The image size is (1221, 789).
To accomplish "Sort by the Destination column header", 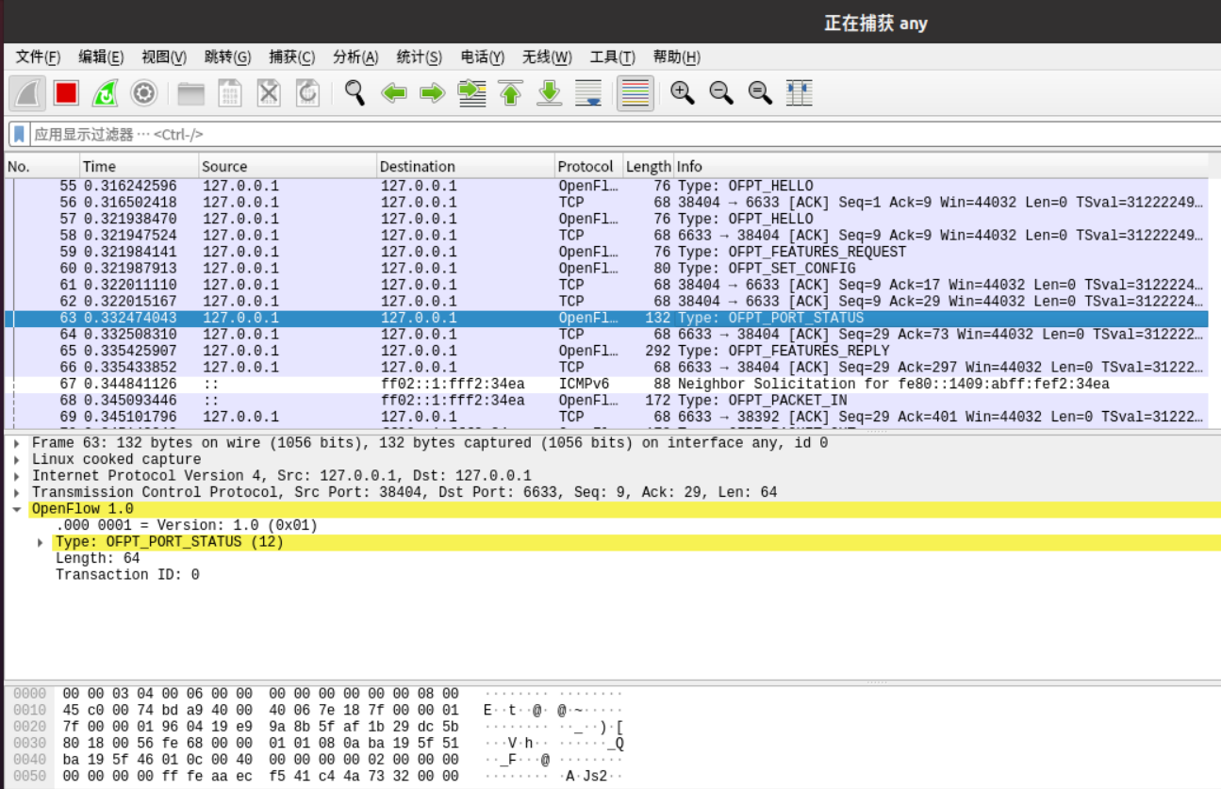I will [x=466, y=166].
